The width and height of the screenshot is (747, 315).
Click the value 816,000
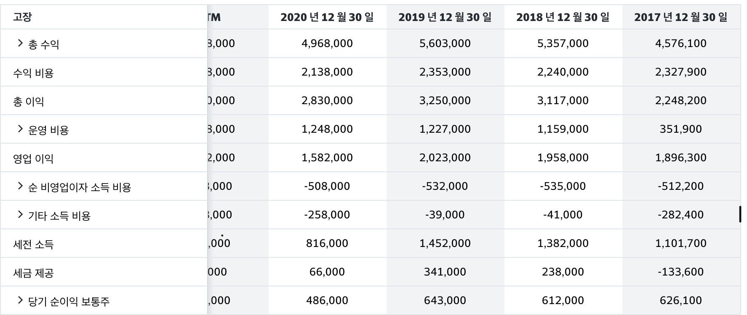[x=327, y=243]
